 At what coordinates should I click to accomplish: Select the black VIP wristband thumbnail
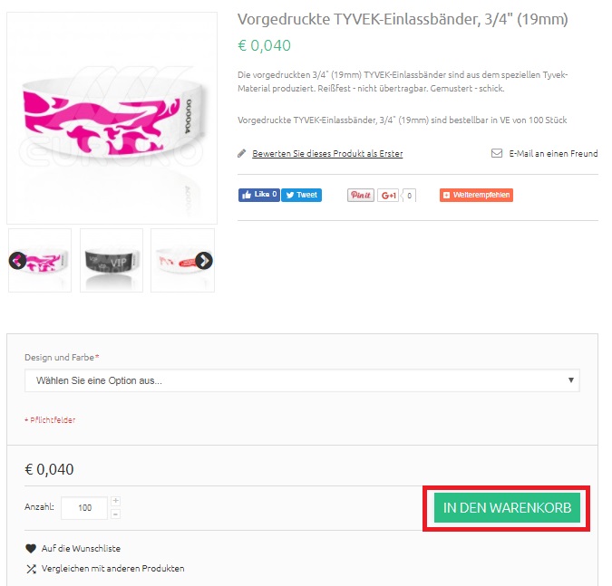(112, 261)
